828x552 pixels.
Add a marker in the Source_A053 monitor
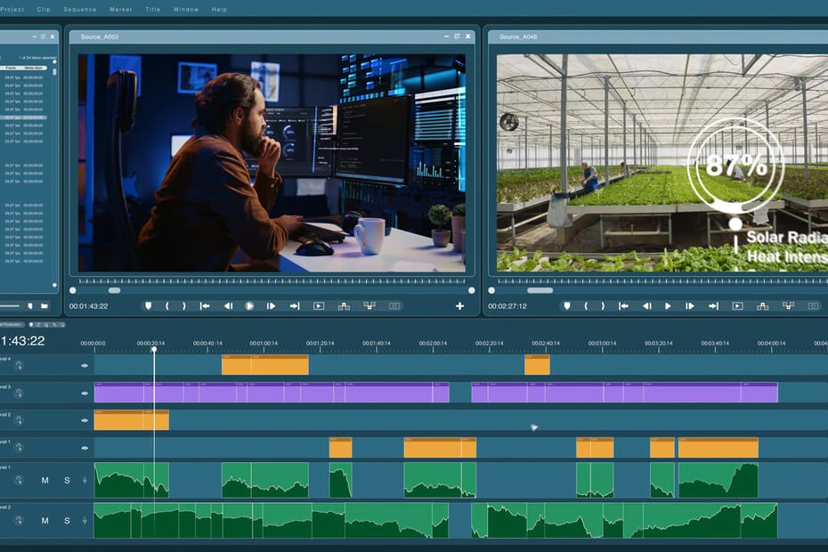pyautogui.click(x=148, y=305)
